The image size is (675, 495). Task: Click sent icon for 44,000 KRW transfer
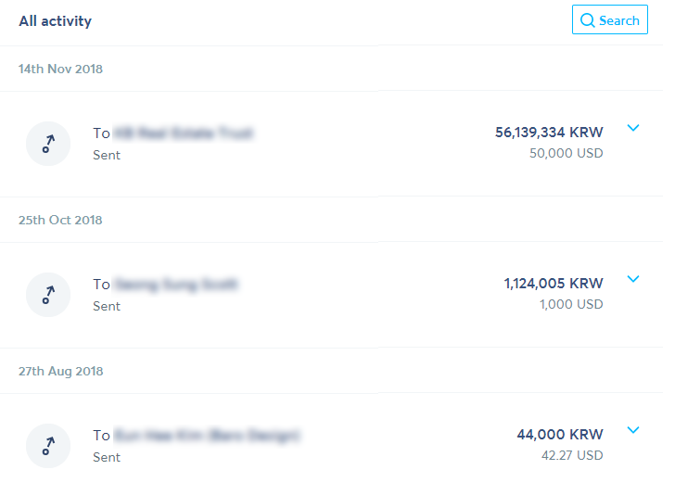48,446
